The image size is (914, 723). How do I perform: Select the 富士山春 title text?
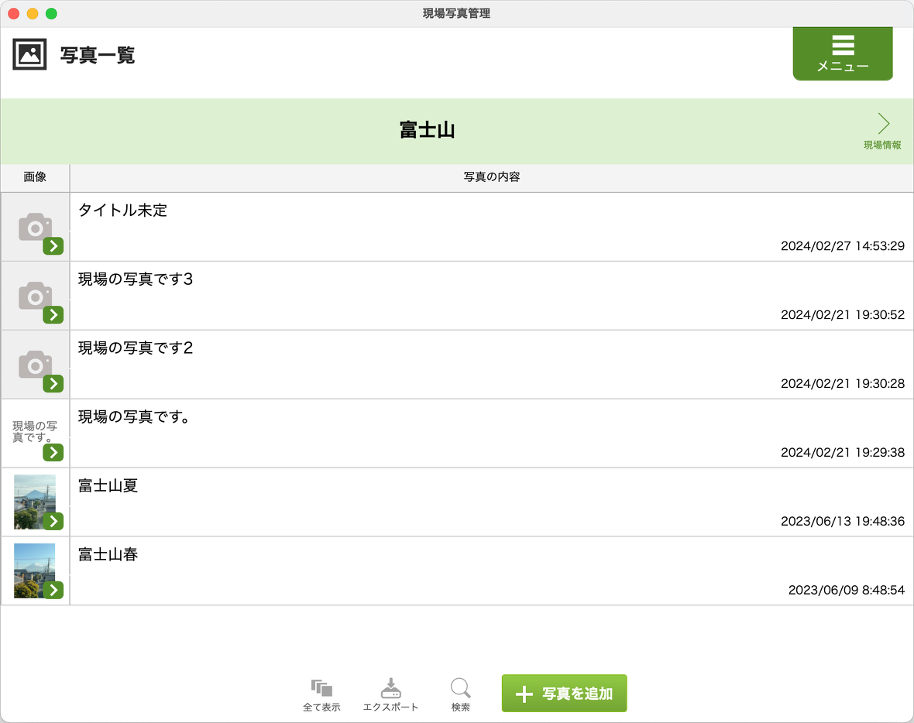pos(108,555)
